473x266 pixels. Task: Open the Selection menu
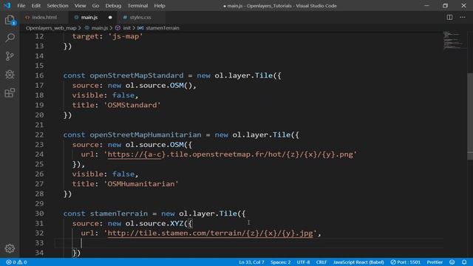click(x=58, y=6)
